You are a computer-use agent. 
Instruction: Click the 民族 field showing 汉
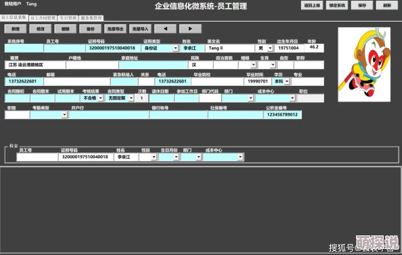click(200, 65)
